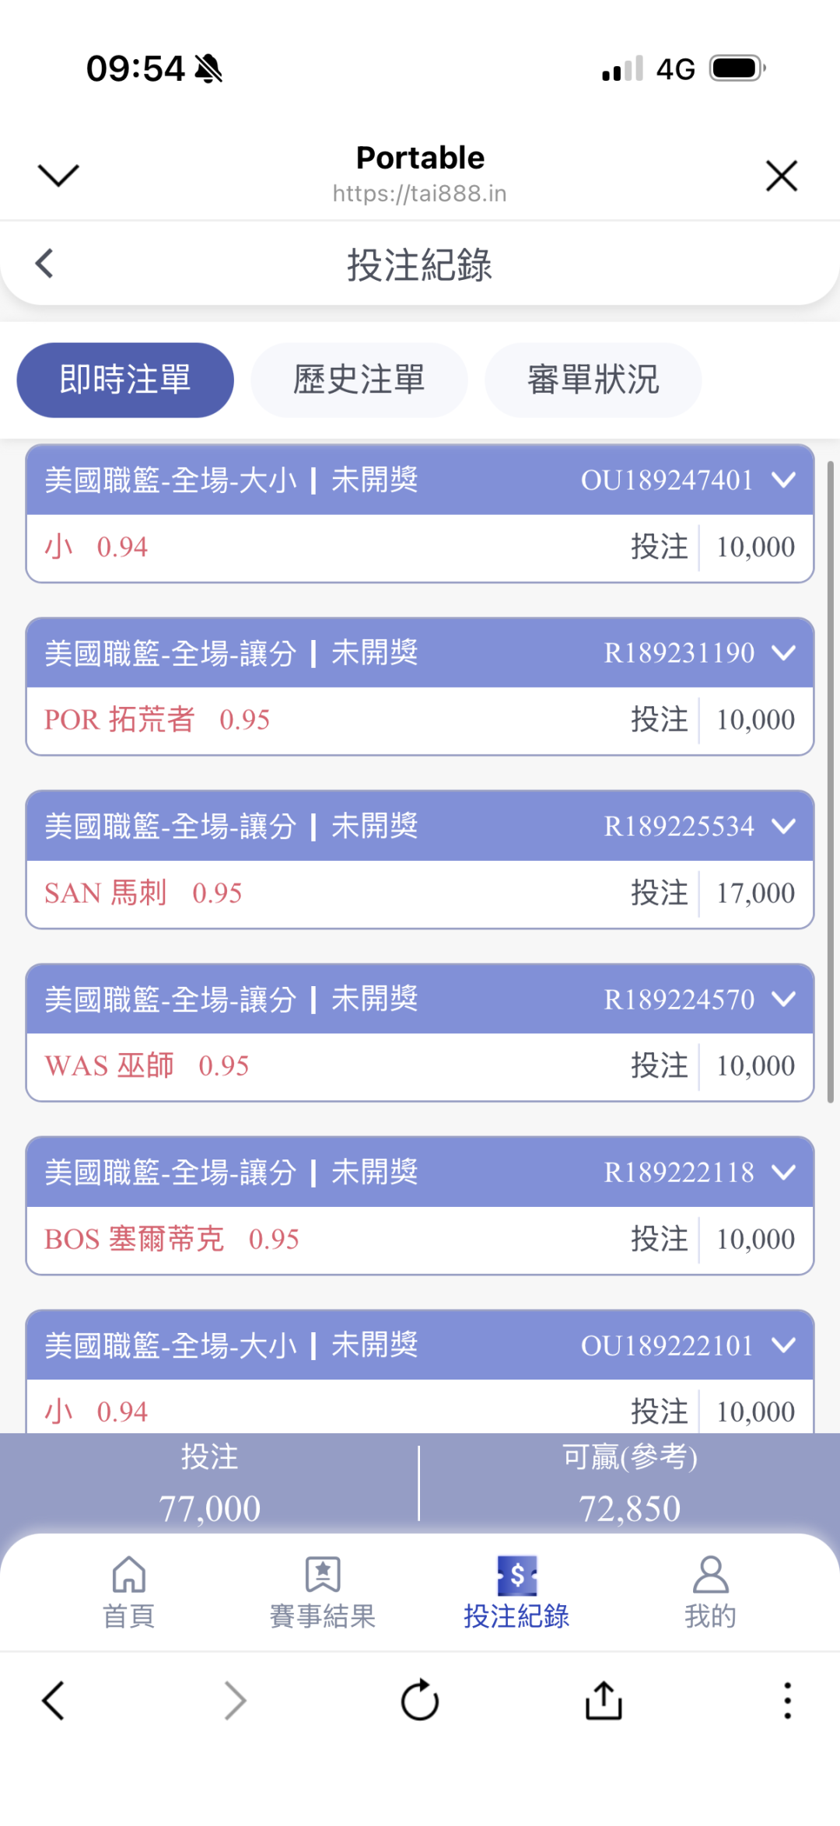Screen dimensions: 840x1826
Task: Click the browser reload icon
Action: 420,1700
